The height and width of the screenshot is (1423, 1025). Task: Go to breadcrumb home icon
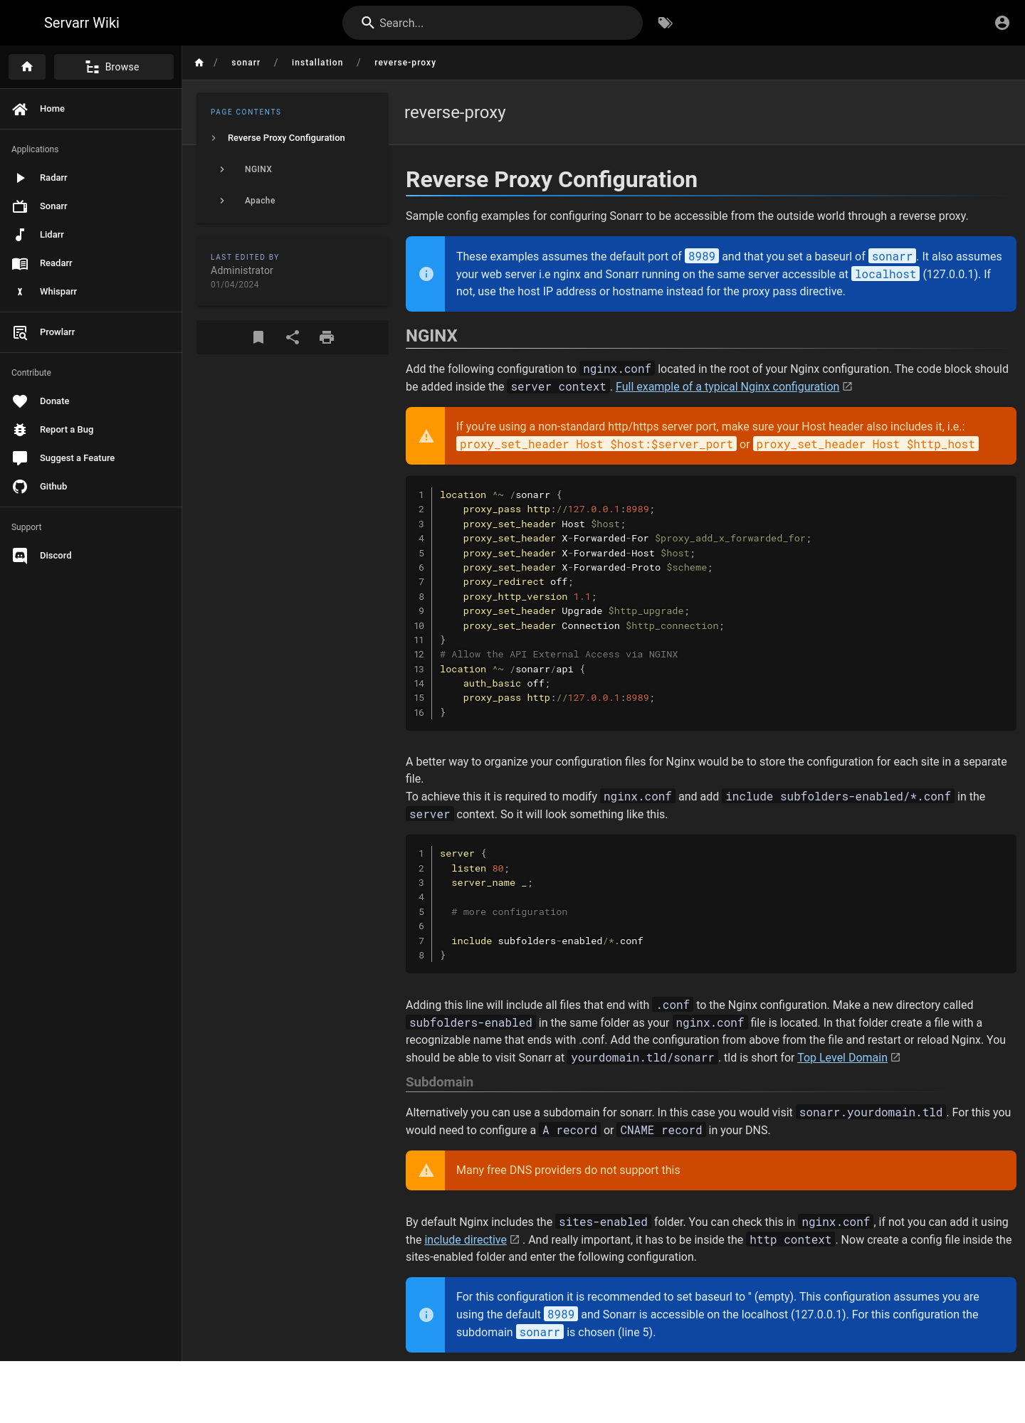pos(199,63)
